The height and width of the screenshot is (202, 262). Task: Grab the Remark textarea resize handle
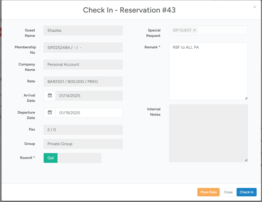click(x=246, y=98)
